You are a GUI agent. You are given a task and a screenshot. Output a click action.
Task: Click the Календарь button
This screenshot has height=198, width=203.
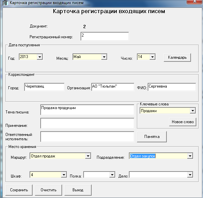(177, 57)
